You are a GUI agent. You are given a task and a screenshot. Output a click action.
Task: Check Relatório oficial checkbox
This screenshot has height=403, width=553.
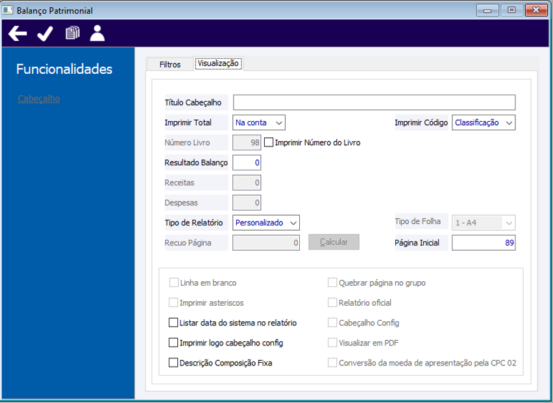[332, 303]
